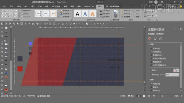
Task: Open the File (文件) tab
Action: 4,6
